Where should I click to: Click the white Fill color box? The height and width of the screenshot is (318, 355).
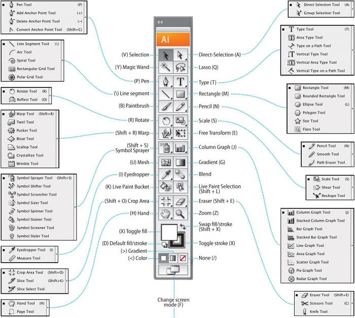pos(169,232)
